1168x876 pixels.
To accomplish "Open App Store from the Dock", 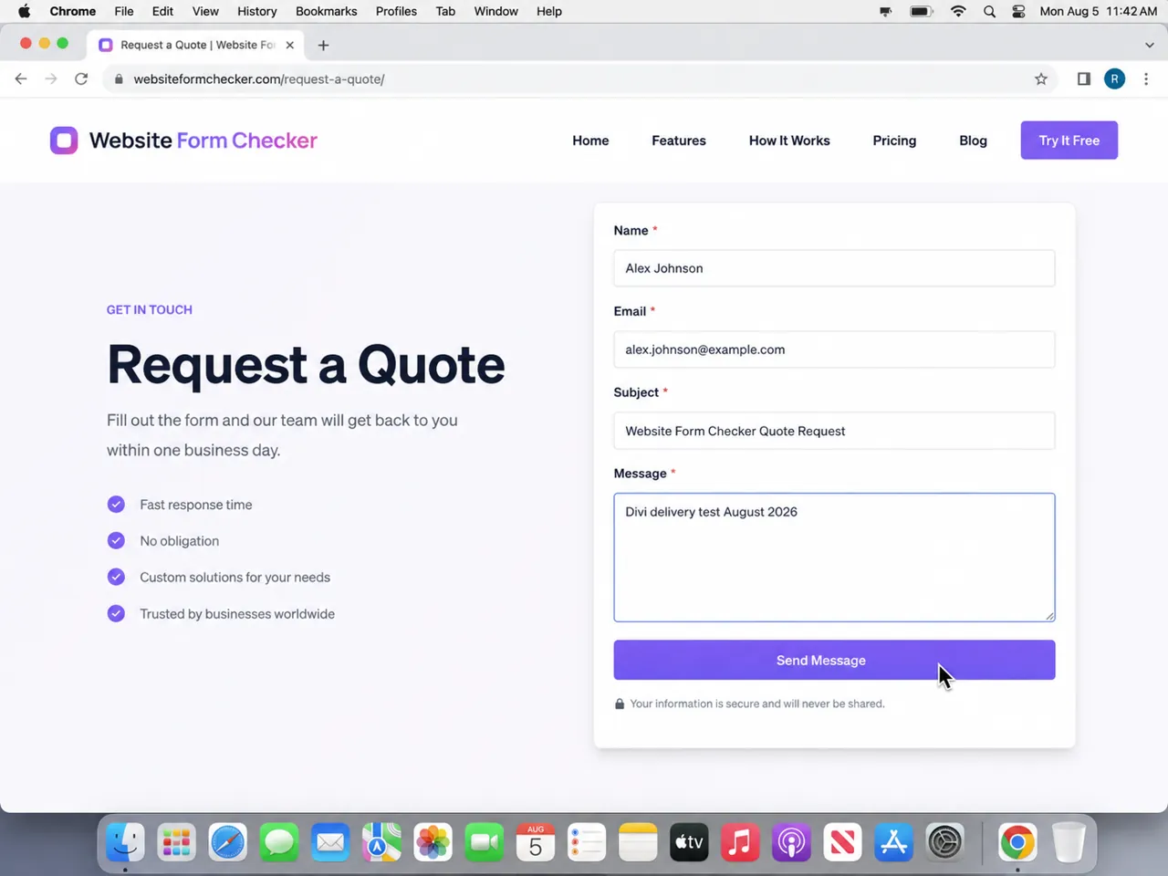I will point(893,842).
